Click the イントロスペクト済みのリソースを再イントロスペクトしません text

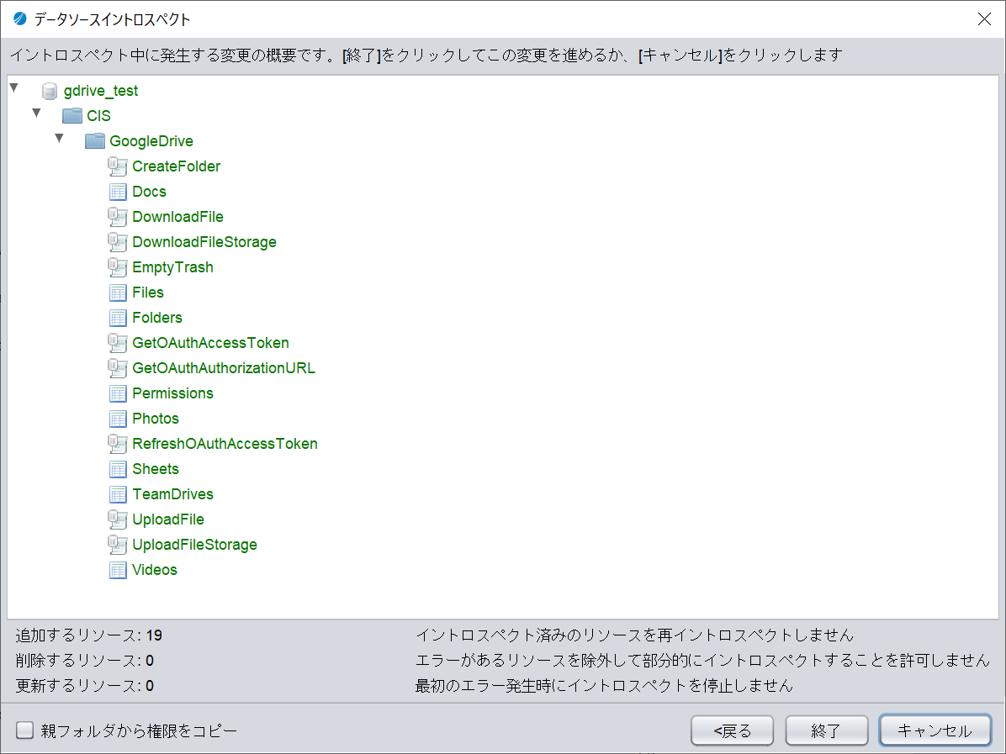[634, 635]
